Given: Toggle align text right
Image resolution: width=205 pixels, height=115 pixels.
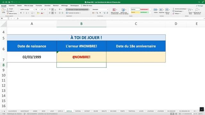Looking at the screenshot, I should pyautogui.click(x=55, y=13).
